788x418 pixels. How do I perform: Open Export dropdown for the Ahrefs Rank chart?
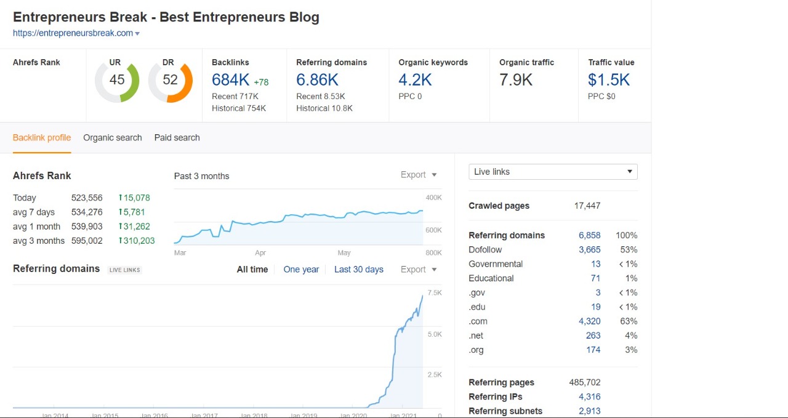click(x=418, y=175)
